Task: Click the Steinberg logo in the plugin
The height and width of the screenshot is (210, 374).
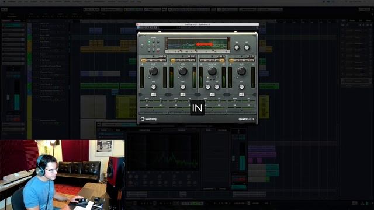Action: (x=148, y=119)
